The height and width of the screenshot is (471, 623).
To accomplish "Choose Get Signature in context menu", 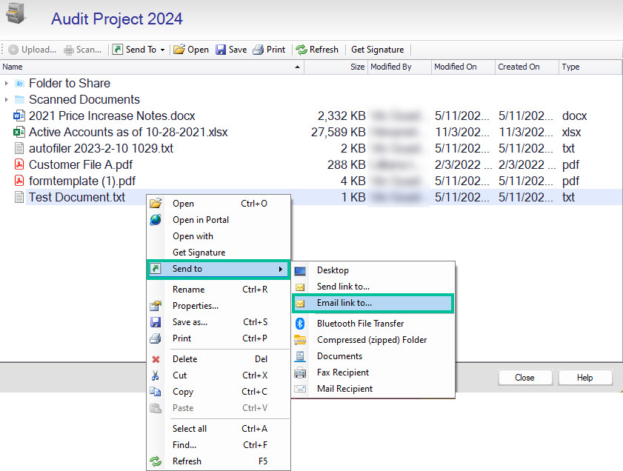I will 219,253.
